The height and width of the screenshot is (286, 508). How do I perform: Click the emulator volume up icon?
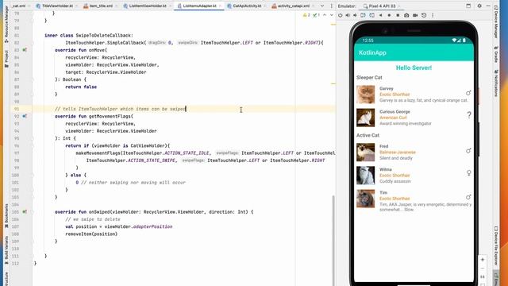click(348, 15)
